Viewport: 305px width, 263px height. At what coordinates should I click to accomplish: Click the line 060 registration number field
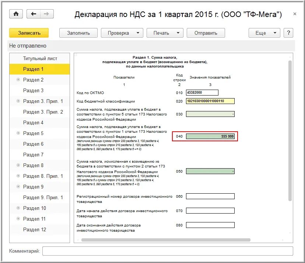pos(210,196)
